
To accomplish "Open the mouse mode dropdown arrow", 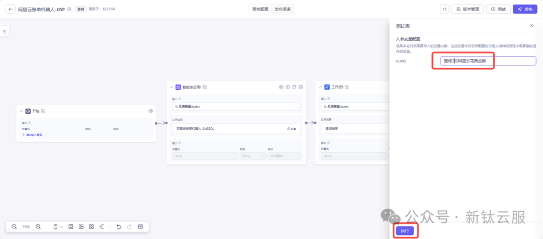I will pyautogui.click(x=61, y=227).
